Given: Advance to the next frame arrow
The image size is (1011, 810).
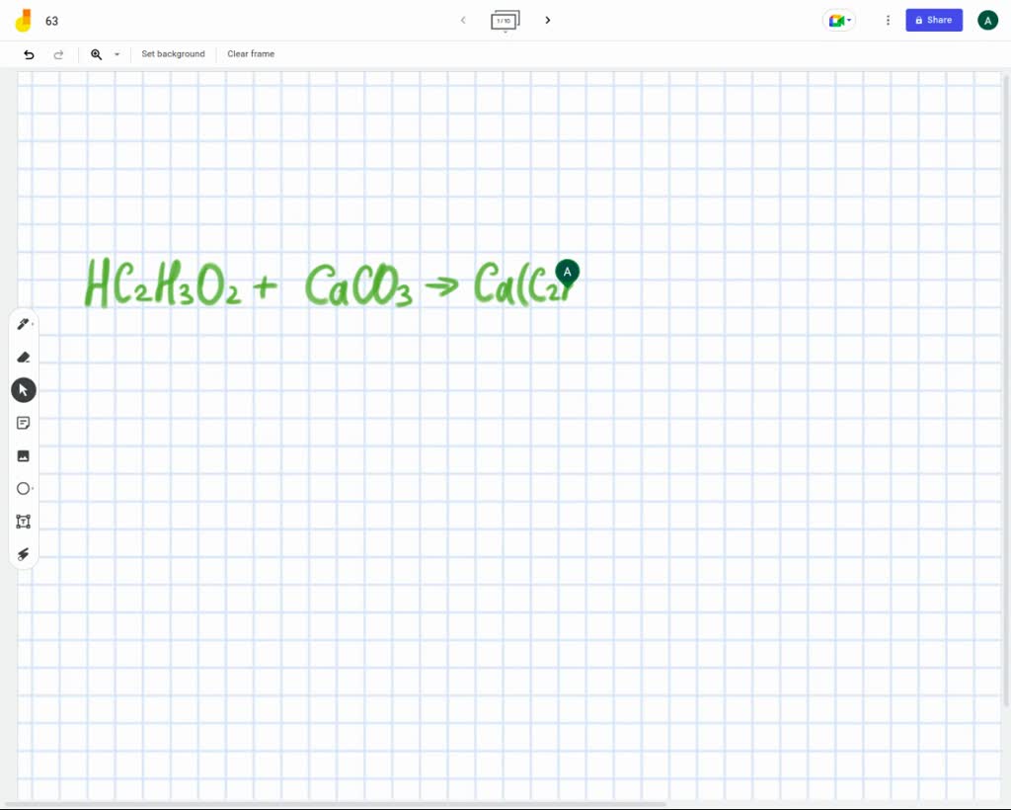Looking at the screenshot, I should [x=548, y=20].
